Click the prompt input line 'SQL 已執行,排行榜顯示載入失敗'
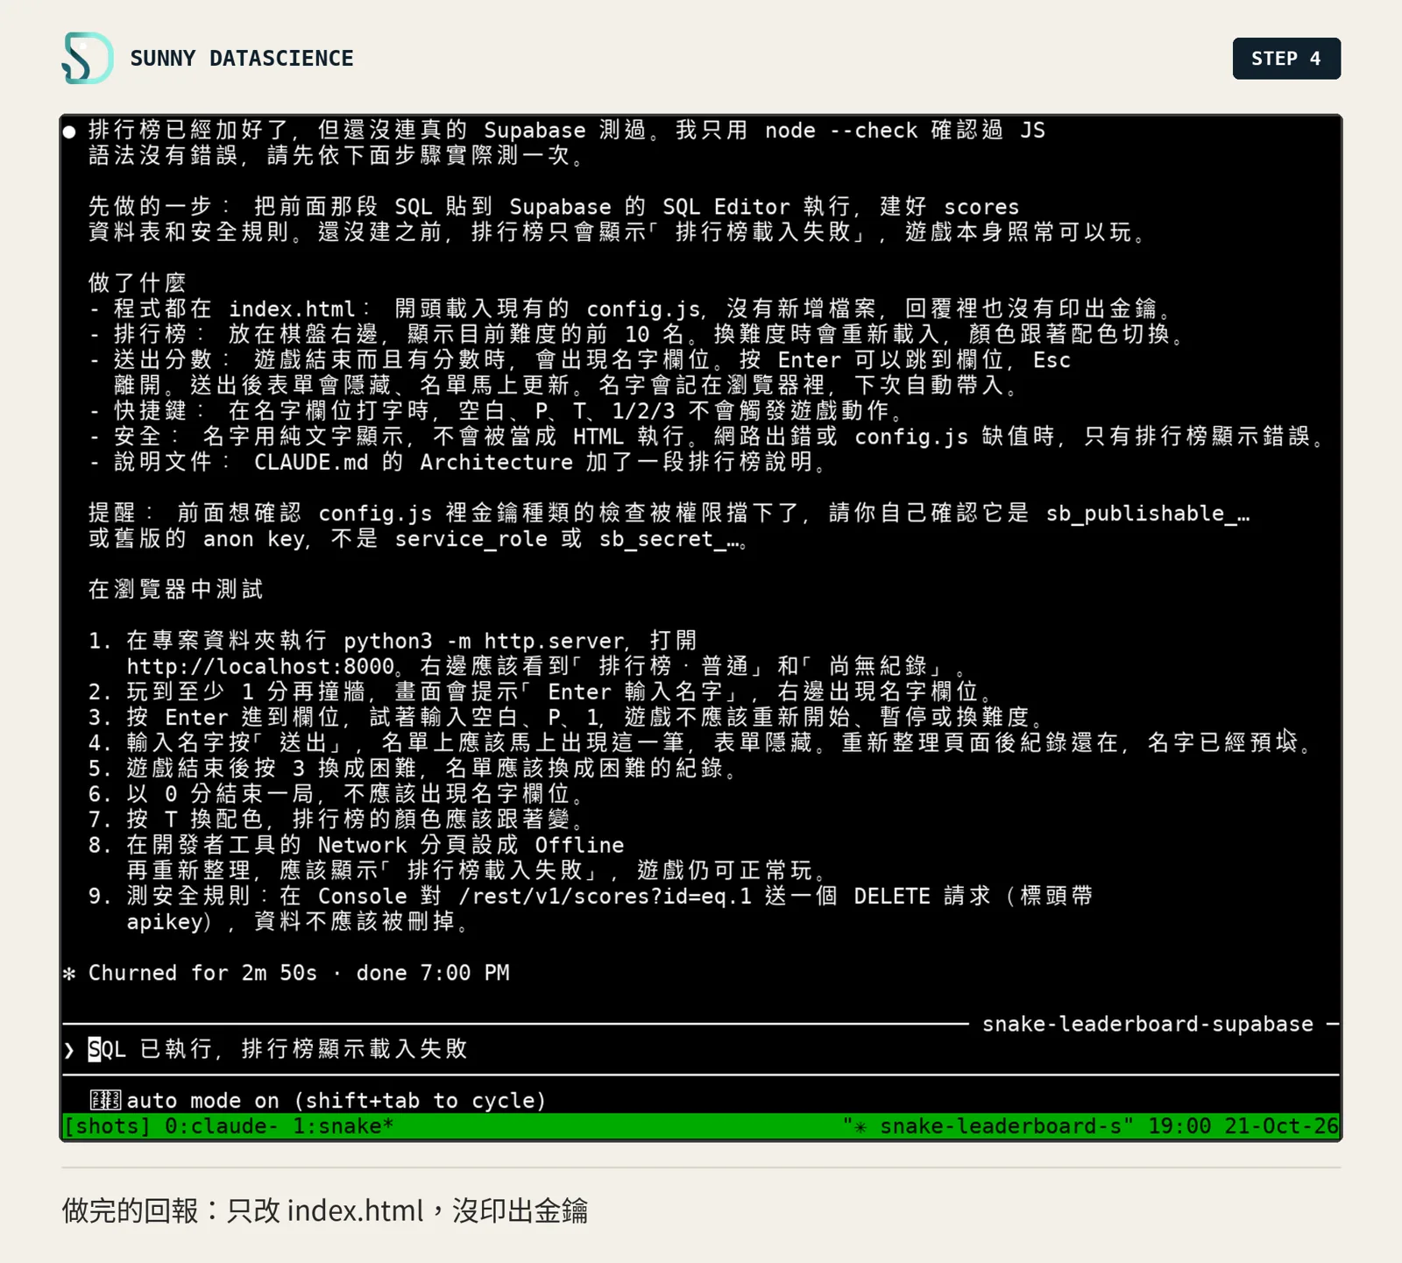 click(279, 1049)
